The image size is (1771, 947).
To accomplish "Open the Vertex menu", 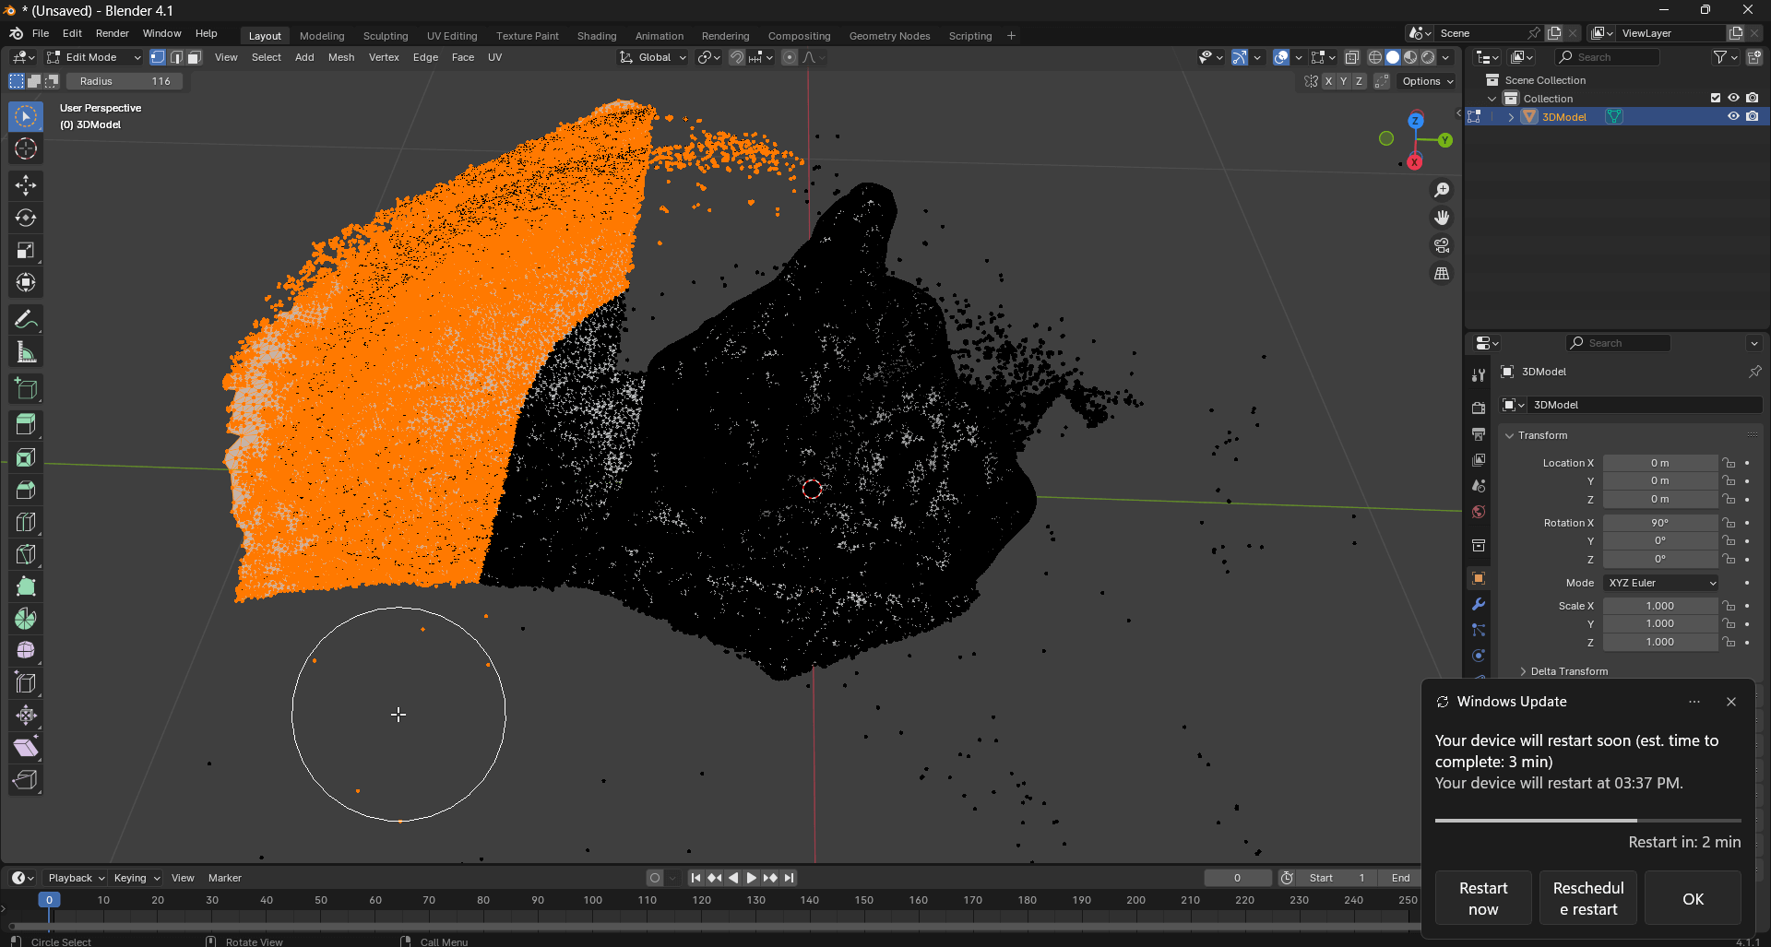I will coord(384,57).
